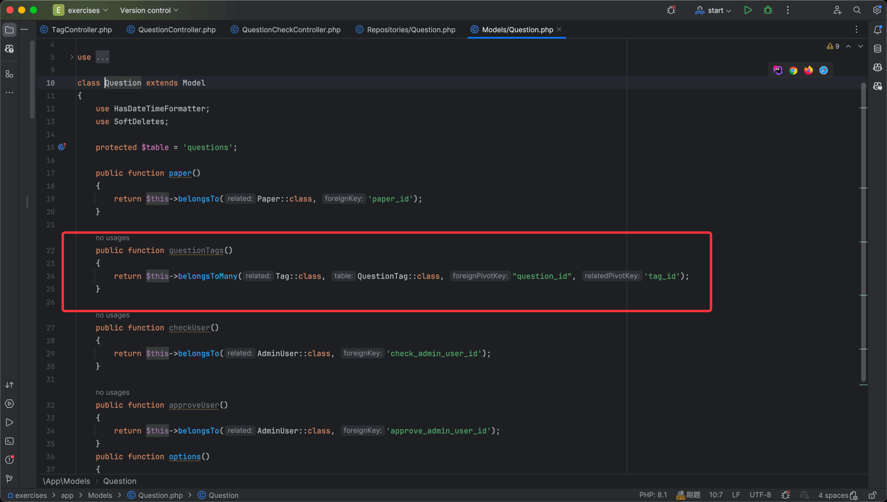Open file in Firefox browser icon
Viewport: 887px width, 502px height.
coord(808,70)
